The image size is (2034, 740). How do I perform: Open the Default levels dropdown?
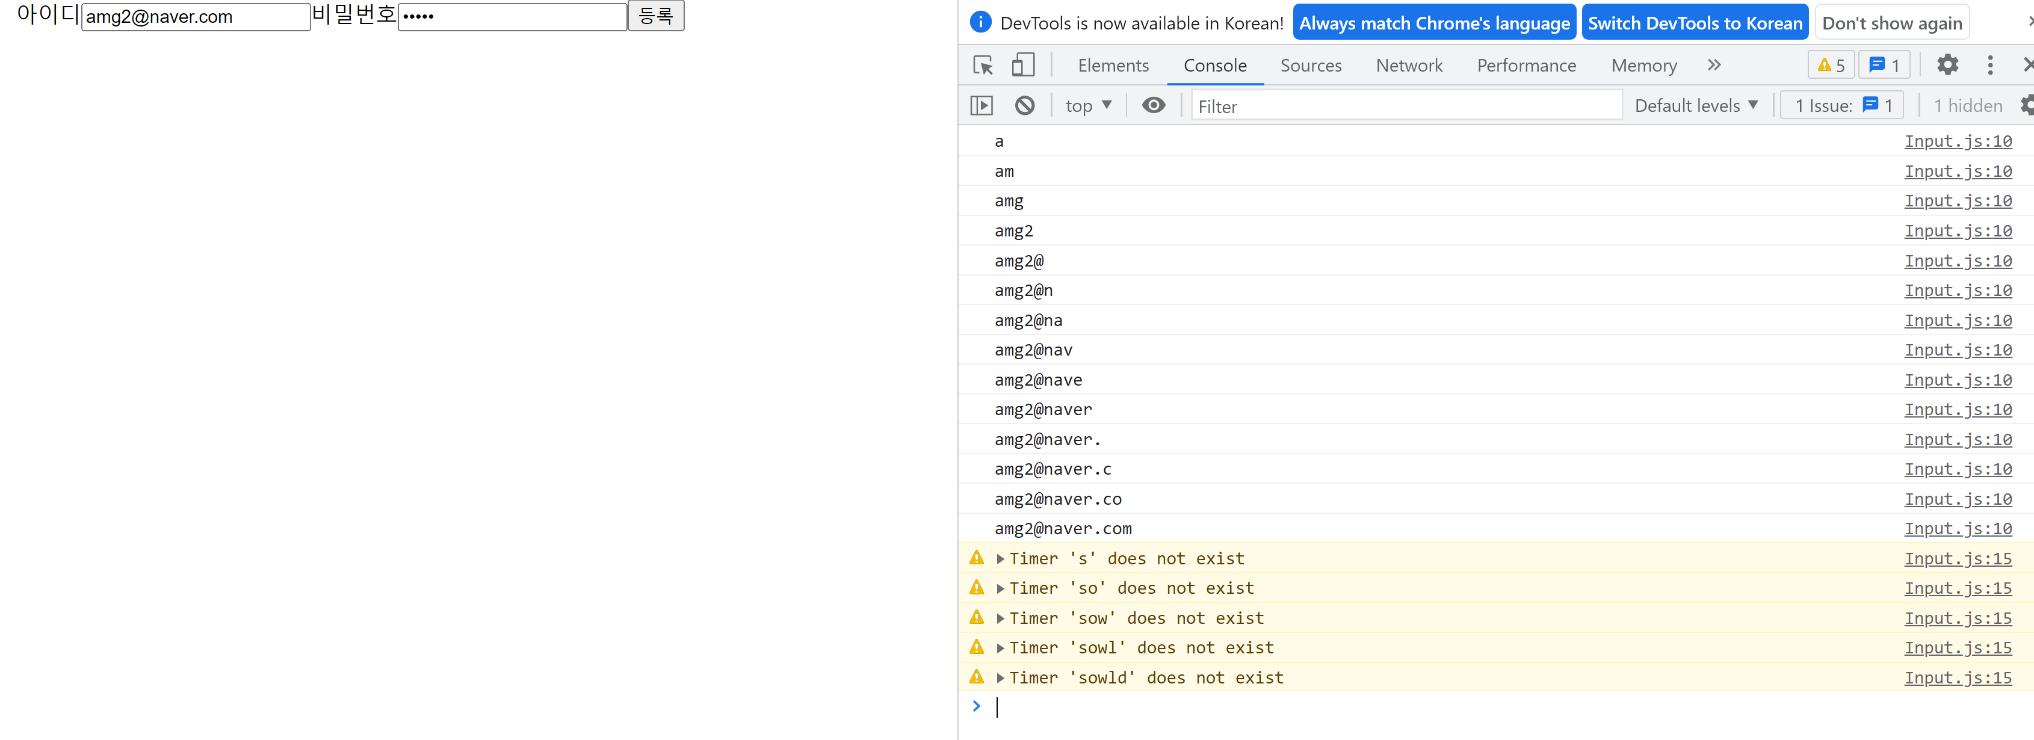(1695, 106)
